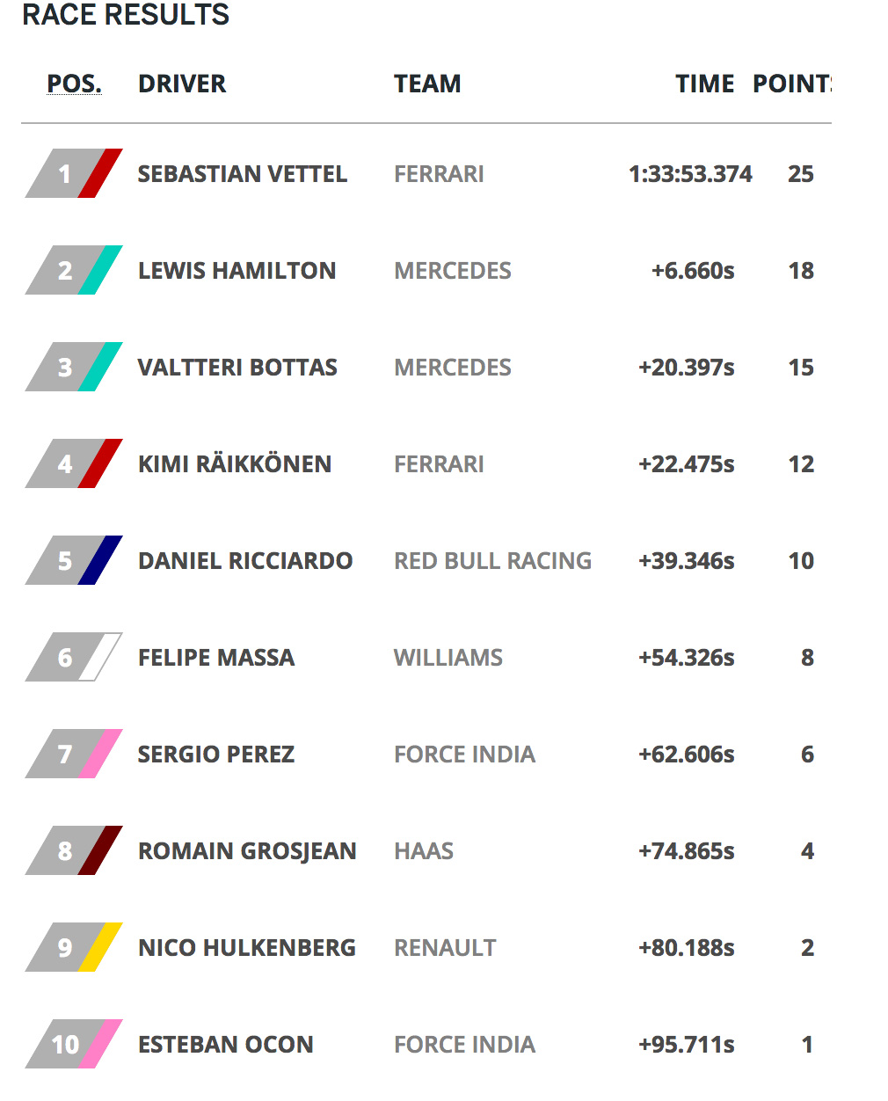Click the Red Bull Racing team name
Screen dimensions: 888x1101
tap(492, 561)
